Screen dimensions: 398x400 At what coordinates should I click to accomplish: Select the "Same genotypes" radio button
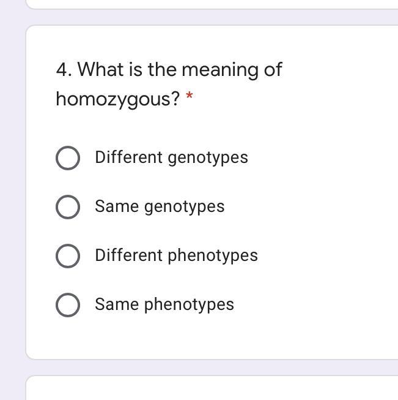click(67, 207)
